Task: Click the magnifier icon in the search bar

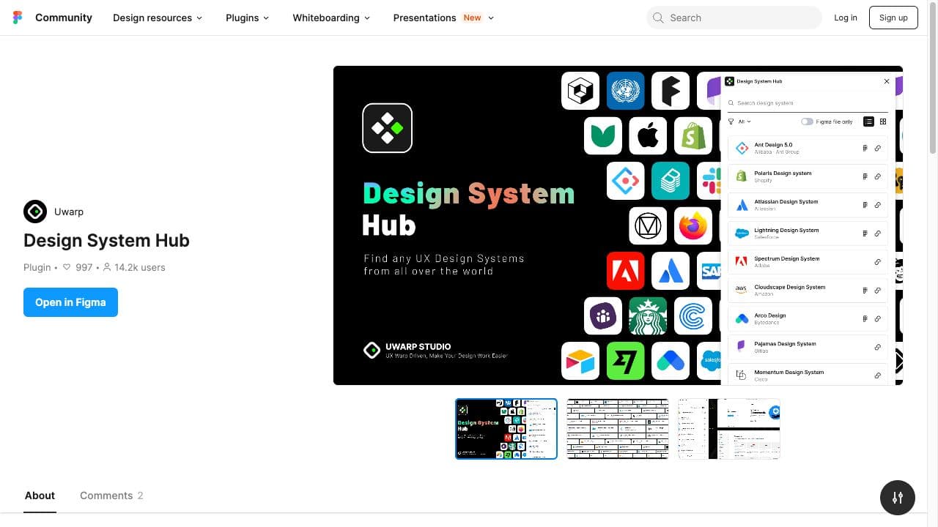Action: [x=658, y=18]
